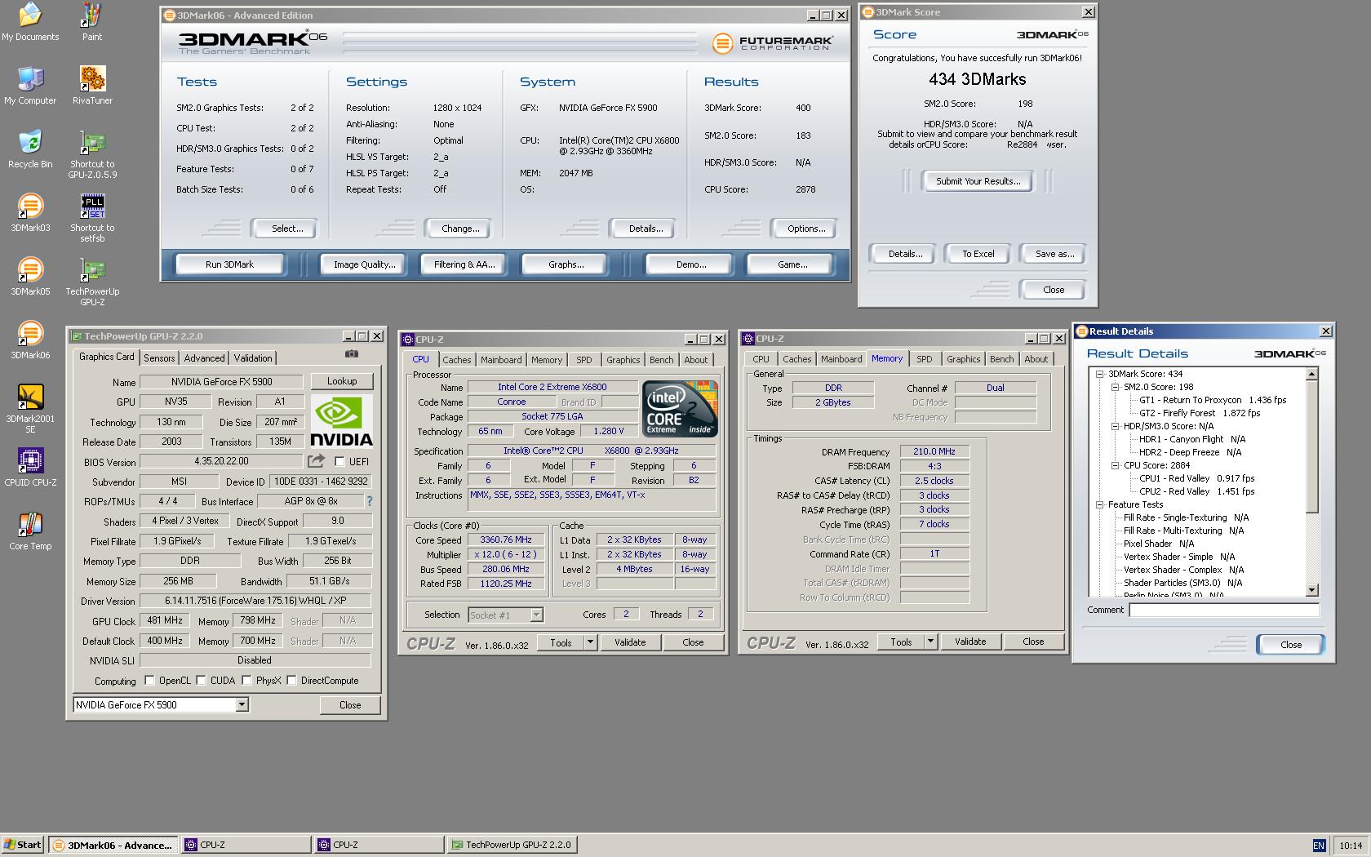Open Mainboard tab in first CPU-Z window

coord(501,360)
